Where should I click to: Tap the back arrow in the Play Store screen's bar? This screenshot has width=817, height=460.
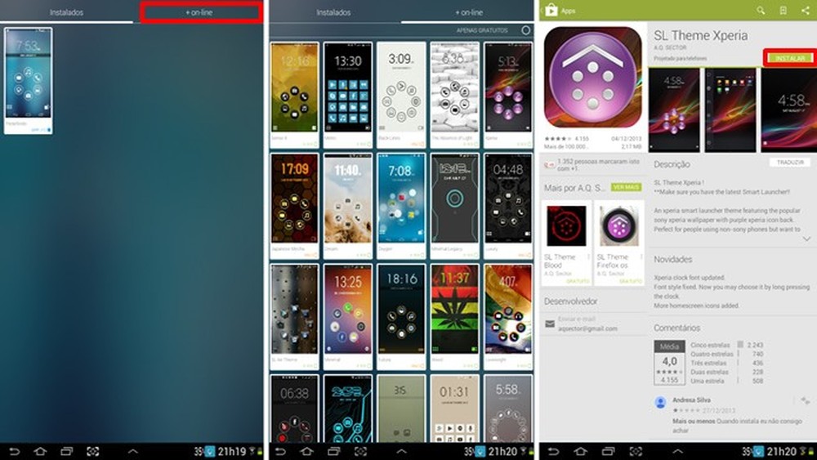[x=554, y=451]
